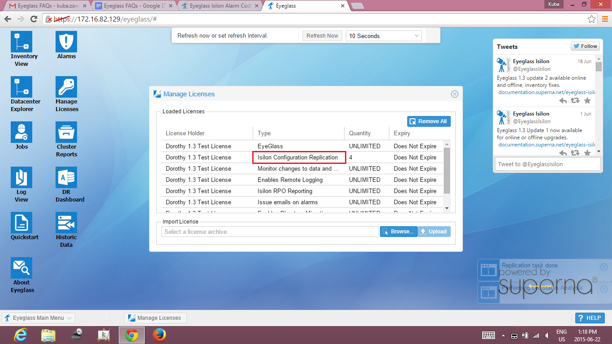
Task: Retweet the 18 Jun Eyeglass tweet
Action: [575, 101]
